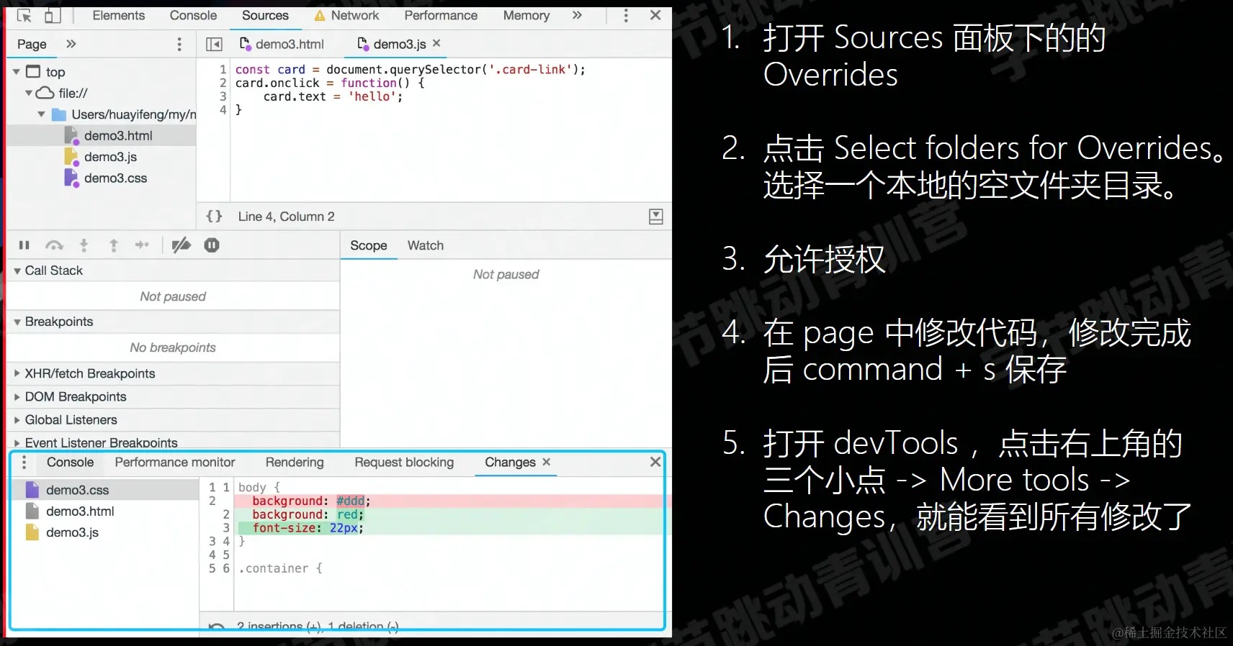The width and height of the screenshot is (1233, 646).
Task: Click the Step debugger arrow icon
Action: [x=142, y=245]
